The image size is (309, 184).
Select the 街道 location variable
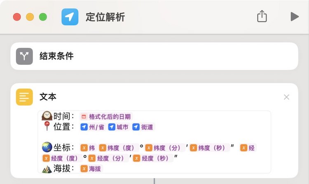[x=143, y=127]
